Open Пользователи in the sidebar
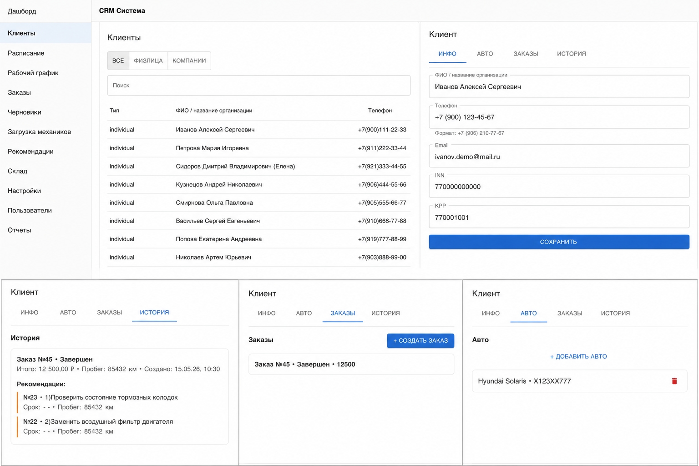This screenshot has height=466, width=699. point(30,210)
